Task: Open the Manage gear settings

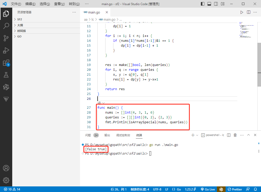Action: point(6,180)
